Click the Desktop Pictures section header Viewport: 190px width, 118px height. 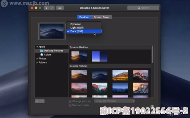[x=78, y=66]
